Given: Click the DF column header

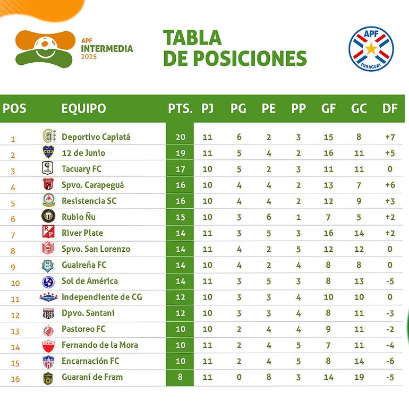Looking at the screenshot, I should coord(390,108).
